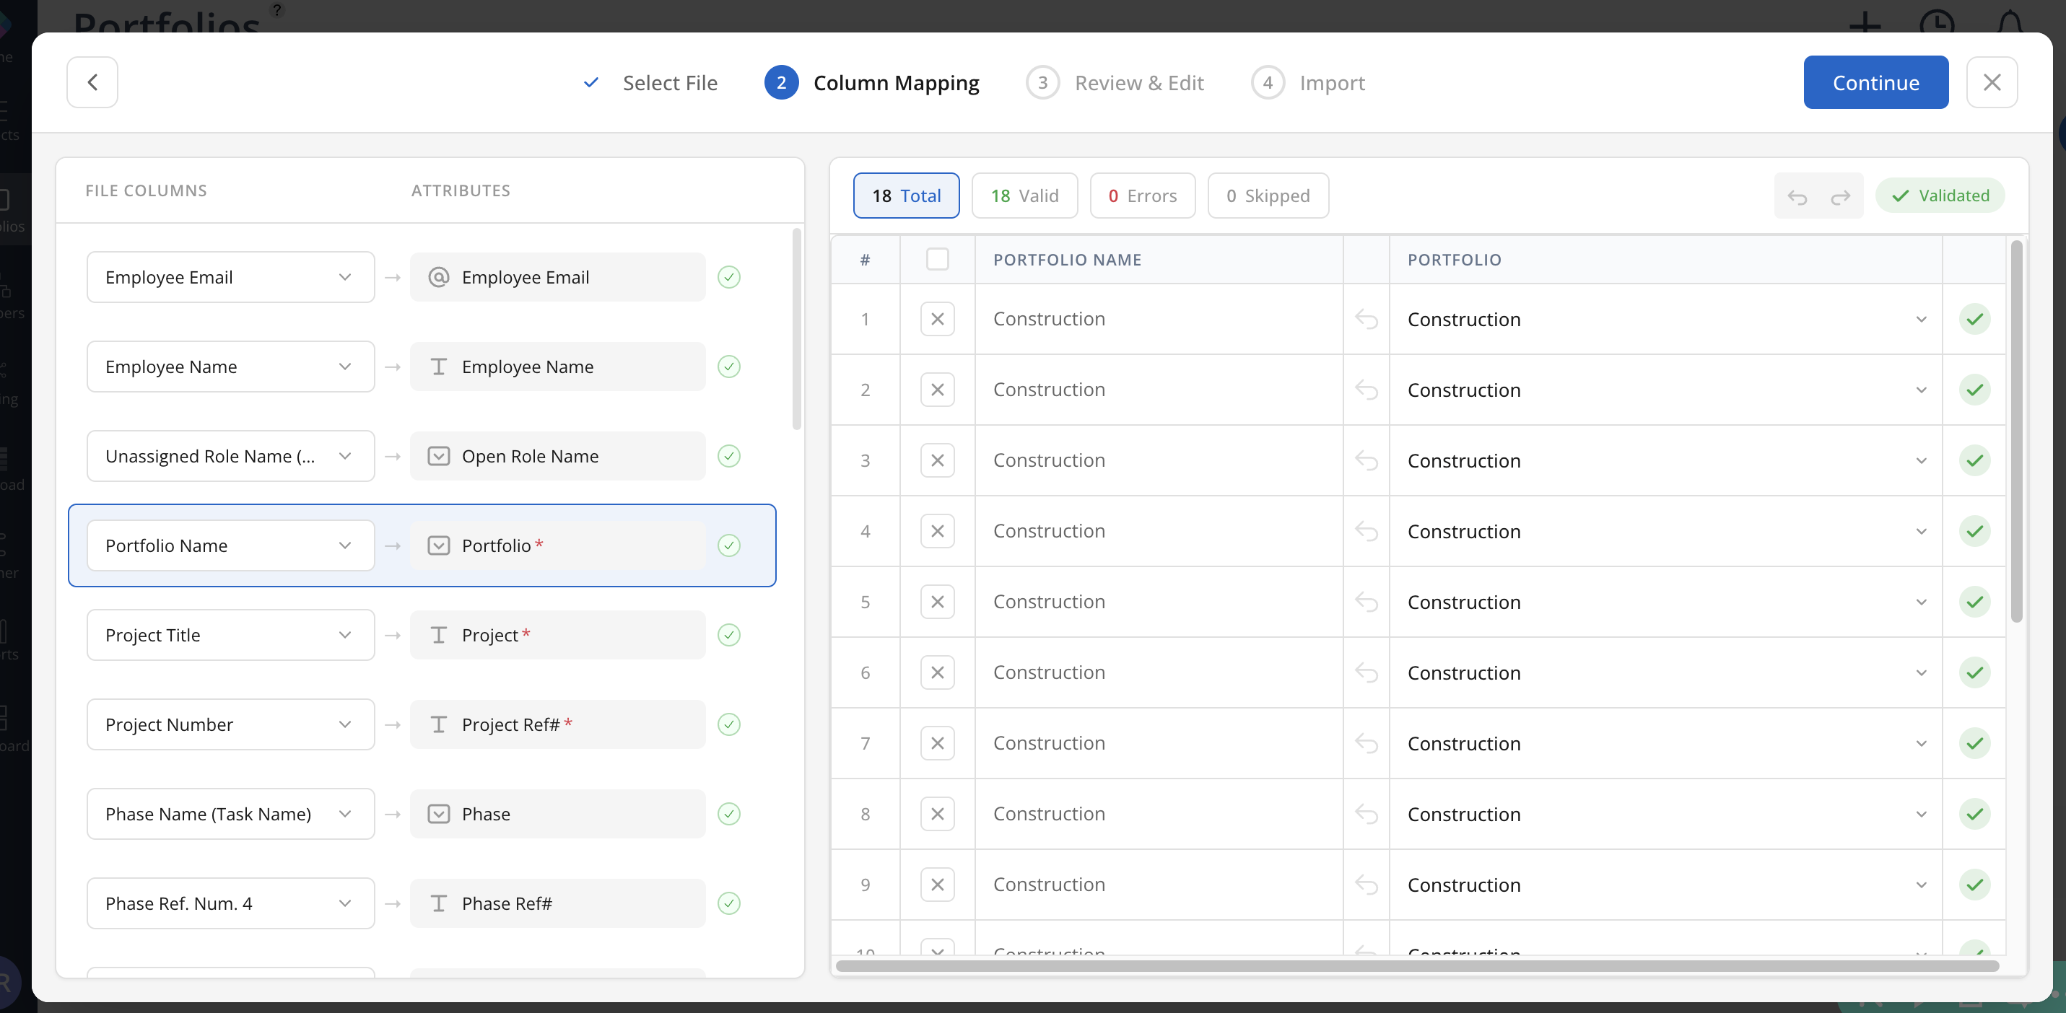Click the at-sign icon in Employee Email attribute
The image size is (2066, 1013).
click(x=438, y=277)
